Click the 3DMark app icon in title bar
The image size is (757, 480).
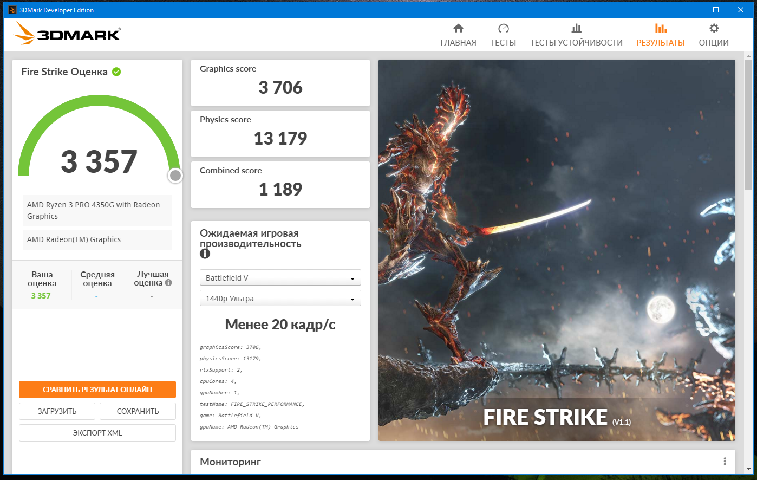point(12,10)
